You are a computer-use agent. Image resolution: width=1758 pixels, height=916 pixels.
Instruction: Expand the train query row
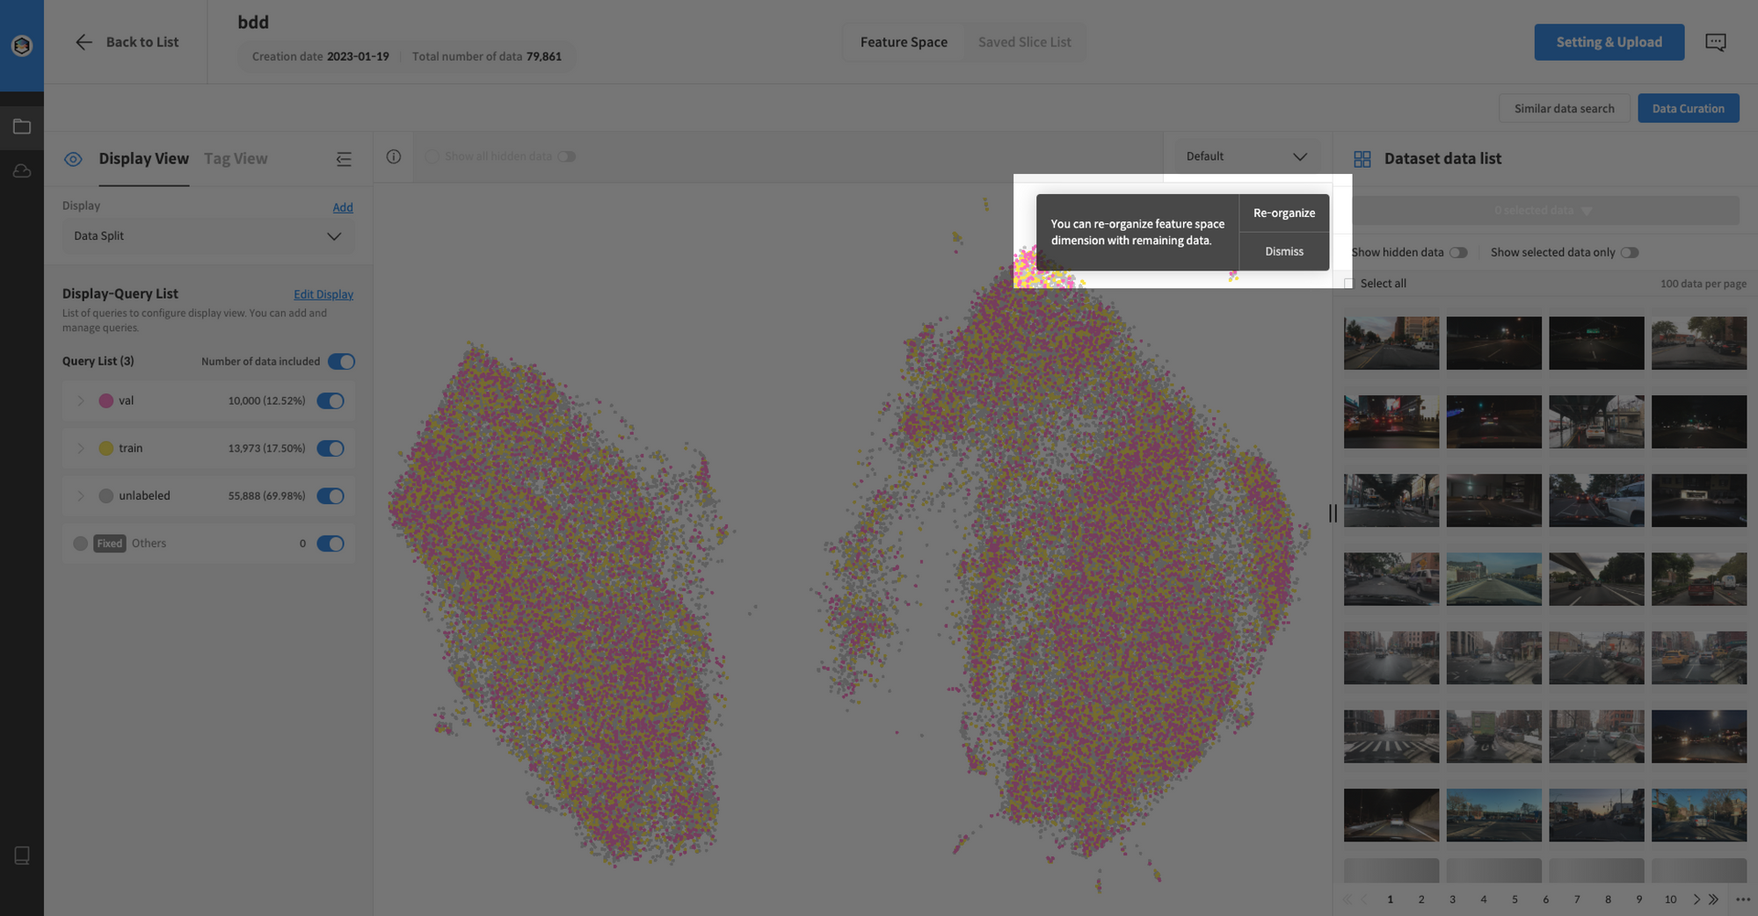click(x=81, y=449)
